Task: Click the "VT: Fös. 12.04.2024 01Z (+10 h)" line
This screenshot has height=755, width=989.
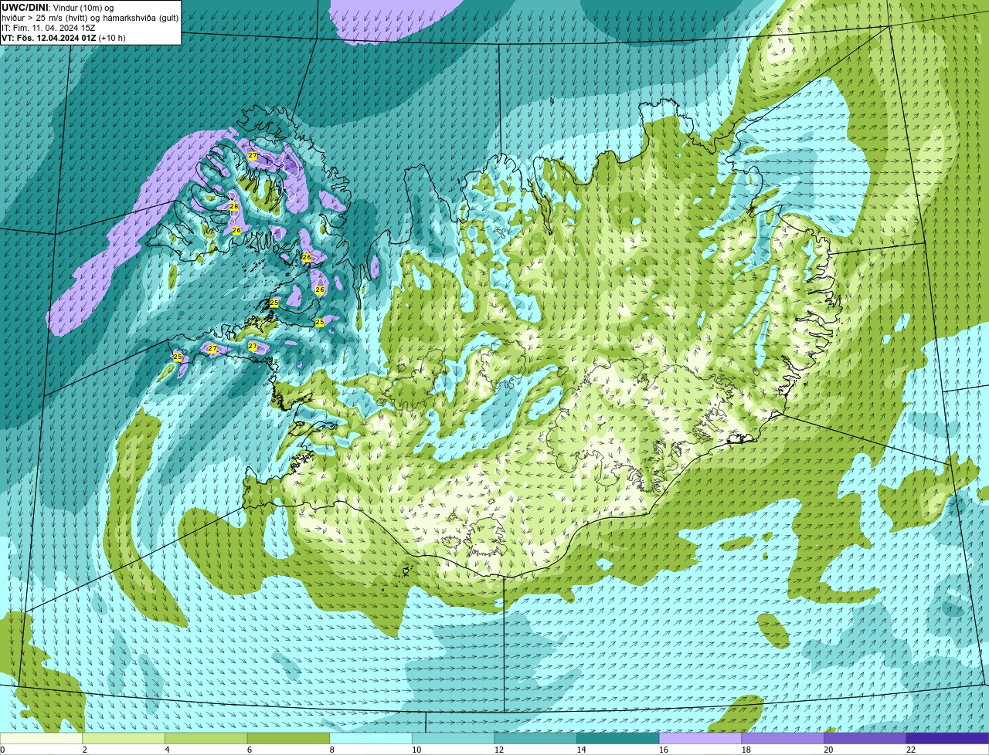Action: coord(63,37)
